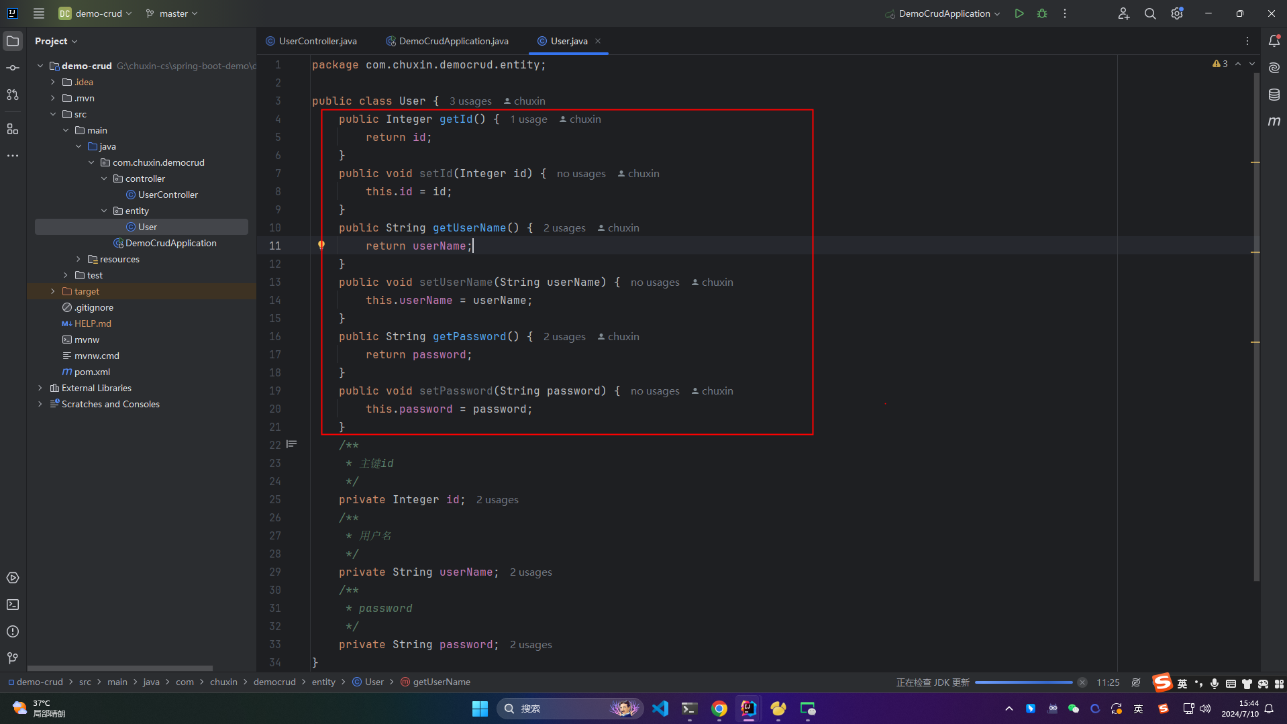The image size is (1287, 724).
Task: Cancel the JDK update check
Action: pos(1082,682)
